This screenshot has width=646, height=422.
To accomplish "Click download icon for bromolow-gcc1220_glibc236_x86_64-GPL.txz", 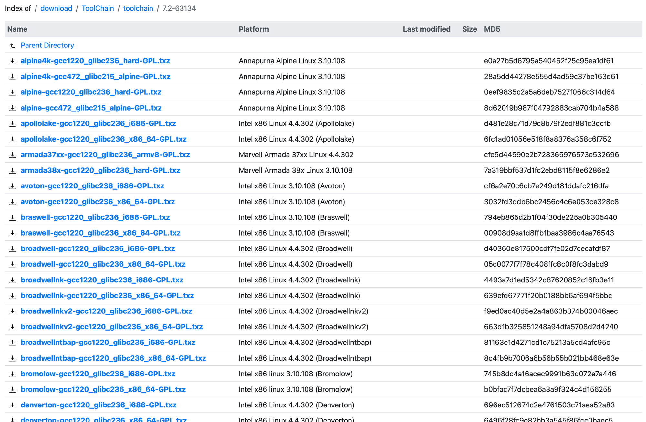I will click(x=12, y=390).
